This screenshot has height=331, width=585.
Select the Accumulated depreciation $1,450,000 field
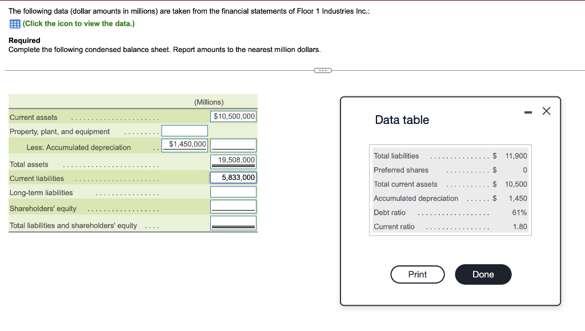(185, 145)
